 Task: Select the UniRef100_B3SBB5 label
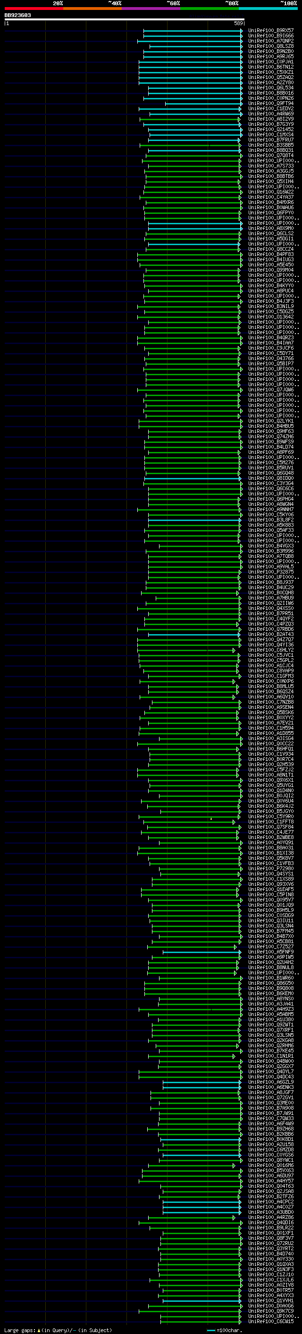(x=270, y=145)
